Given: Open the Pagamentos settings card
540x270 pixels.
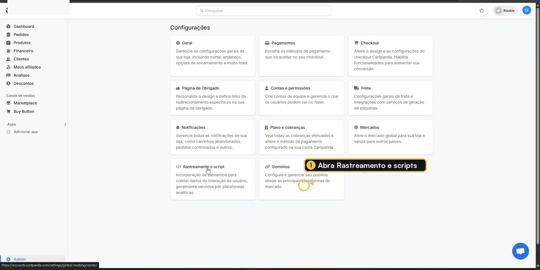Looking at the screenshot, I should 301,56.
